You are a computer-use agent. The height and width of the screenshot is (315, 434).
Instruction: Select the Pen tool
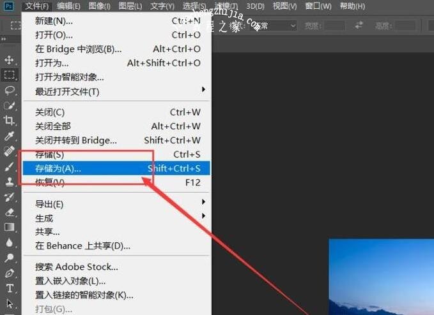pyautogui.click(x=10, y=274)
